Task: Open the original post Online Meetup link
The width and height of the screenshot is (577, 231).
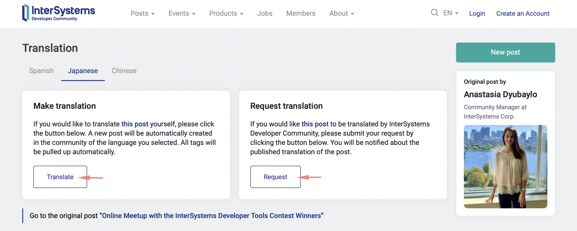Action: point(211,216)
